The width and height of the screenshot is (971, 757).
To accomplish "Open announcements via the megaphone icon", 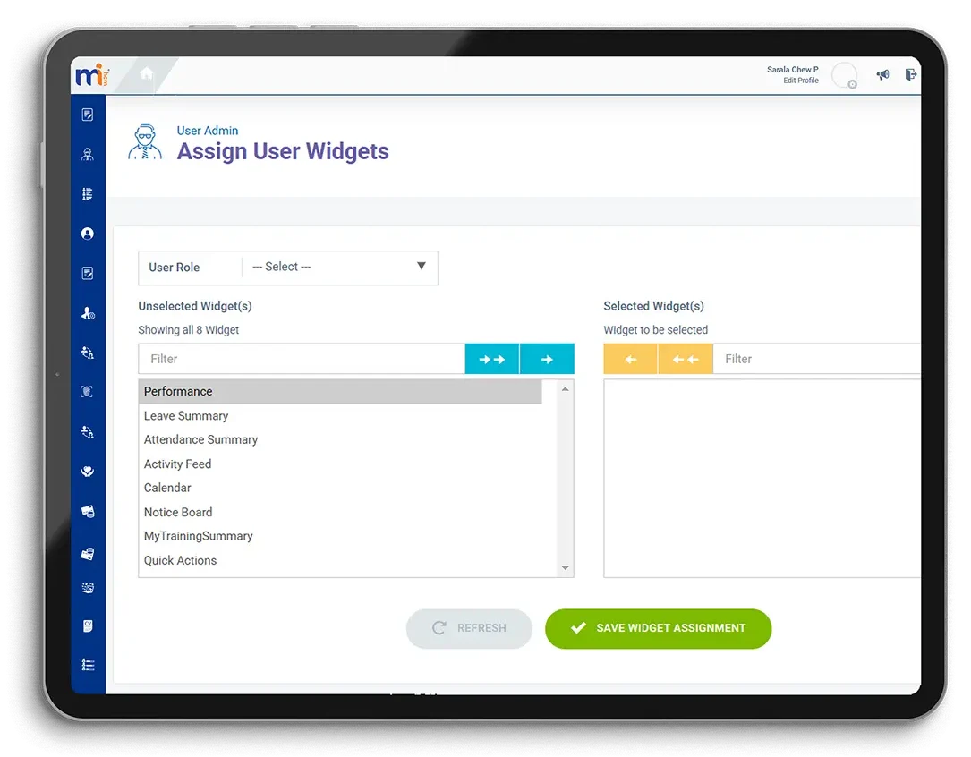I will pyautogui.click(x=882, y=74).
